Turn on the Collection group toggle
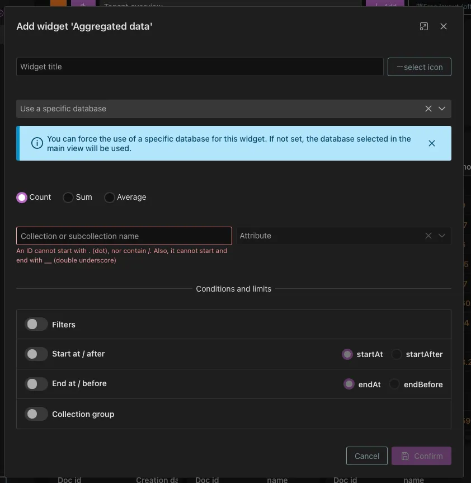 (36, 414)
